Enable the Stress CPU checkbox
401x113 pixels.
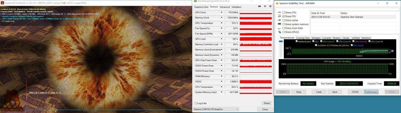[284, 12]
